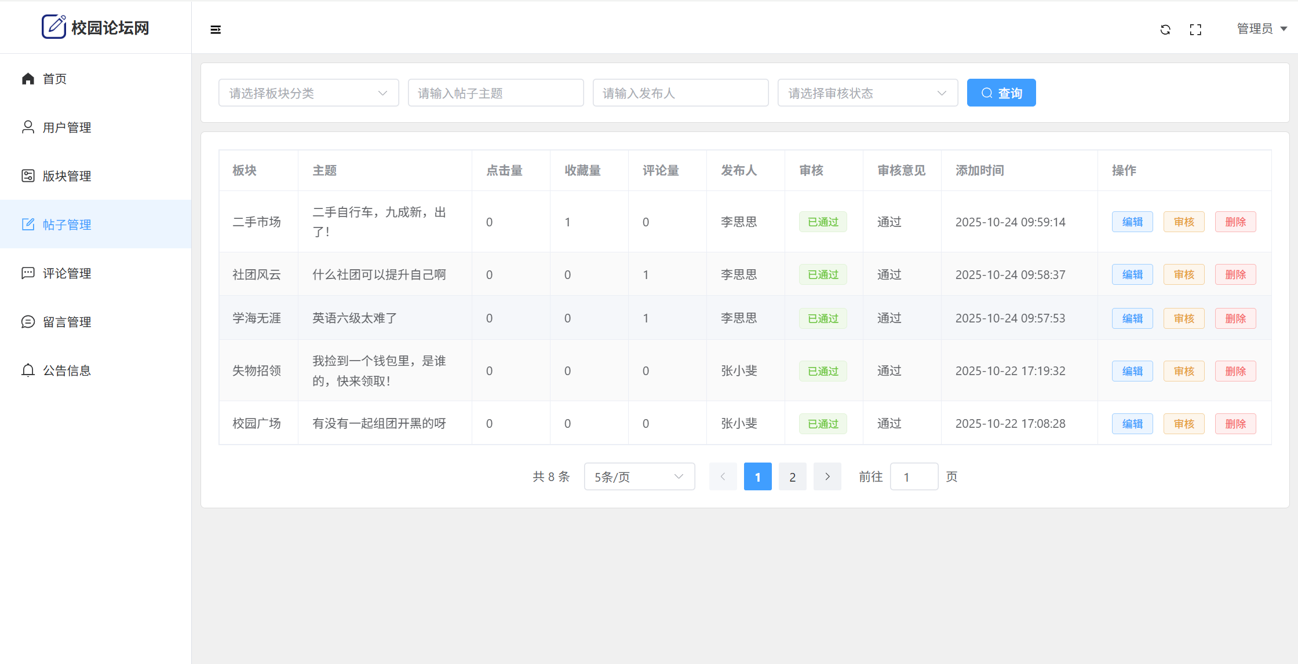Click the 帖子主题 input field

pos(495,93)
